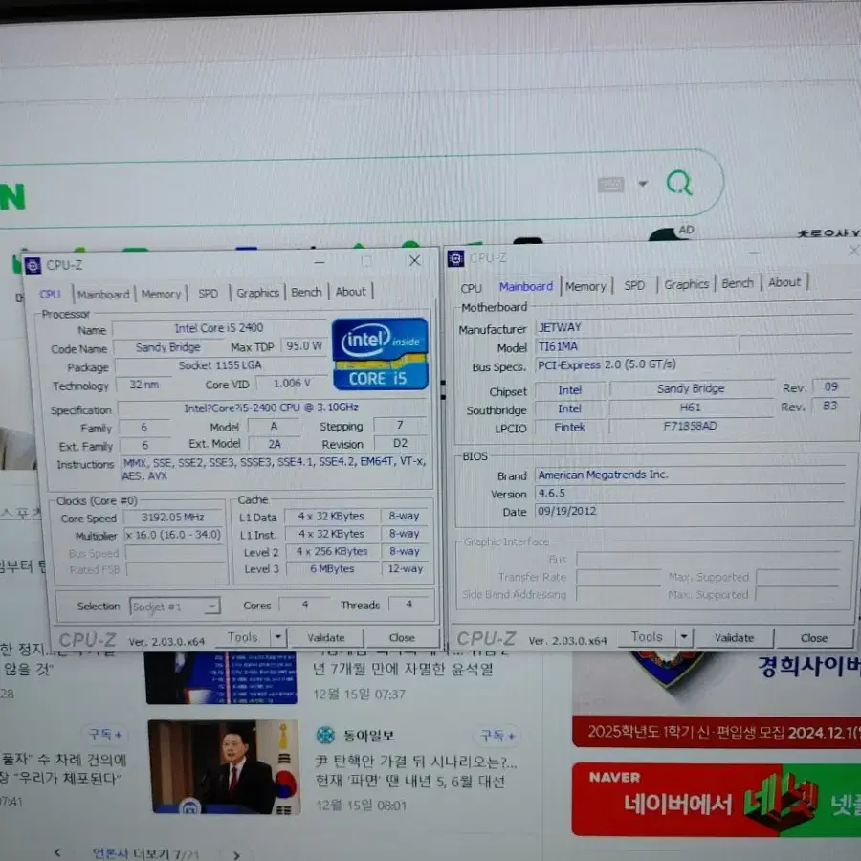The height and width of the screenshot is (861, 861).
Task: Open the Memory tab in right CPU-Z window
Action: pos(585,286)
